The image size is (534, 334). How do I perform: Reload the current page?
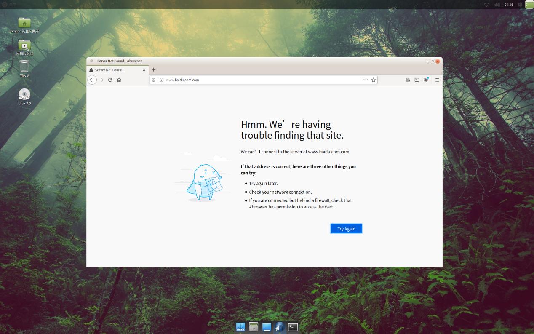pyautogui.click(x=110, y=80)
